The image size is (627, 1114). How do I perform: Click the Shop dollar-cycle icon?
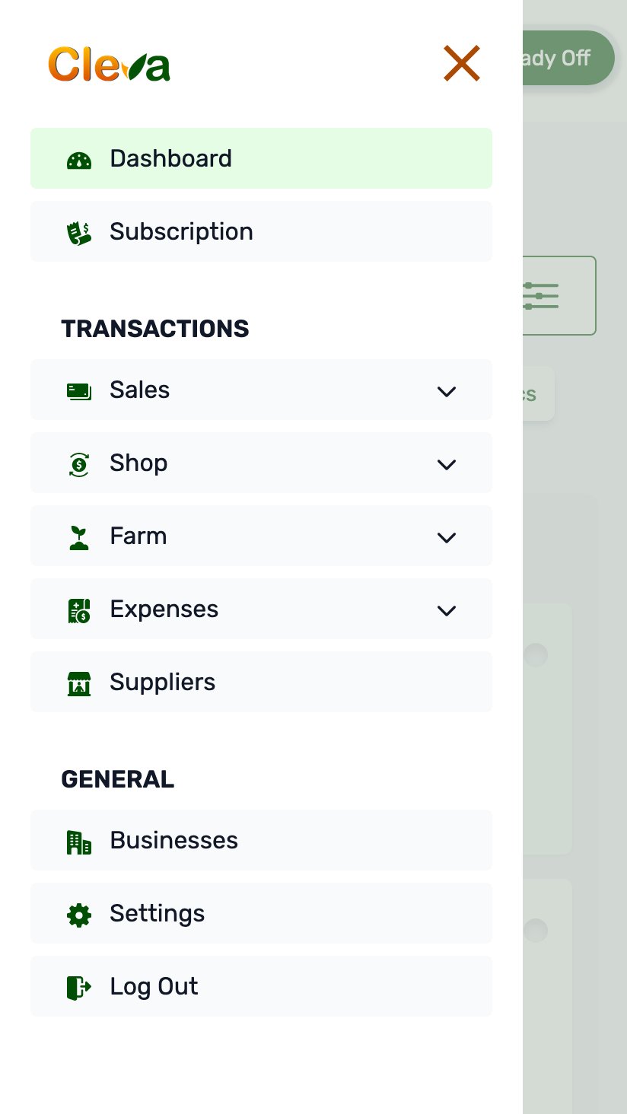click(x=79, y=463)
